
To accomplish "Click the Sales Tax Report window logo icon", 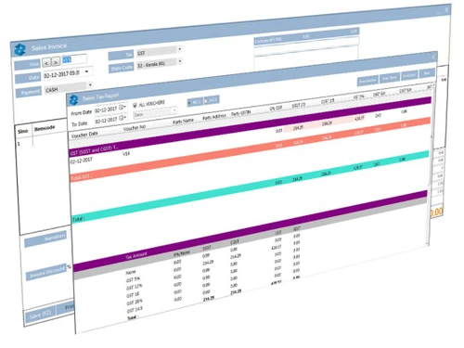I will 73,99.
